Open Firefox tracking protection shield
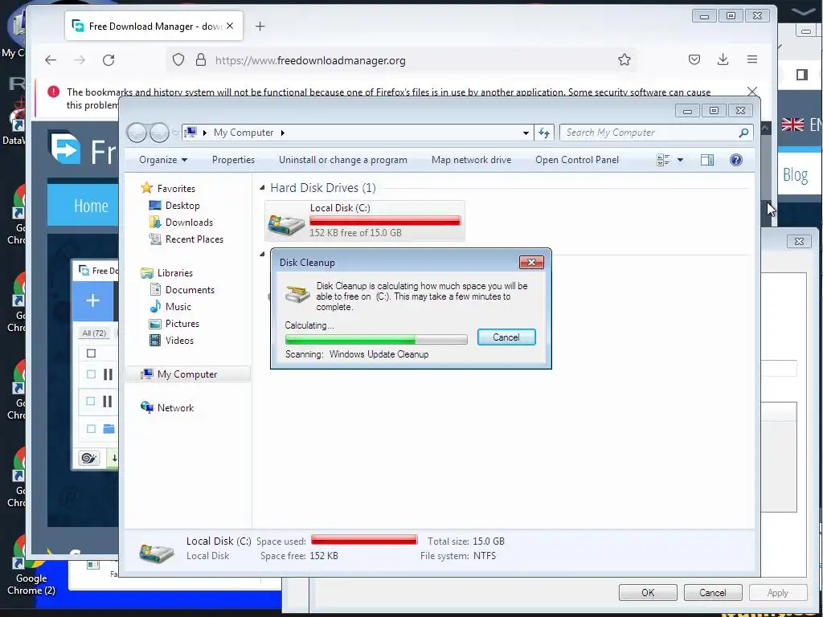The image size is (823, 617). [178, 59]
